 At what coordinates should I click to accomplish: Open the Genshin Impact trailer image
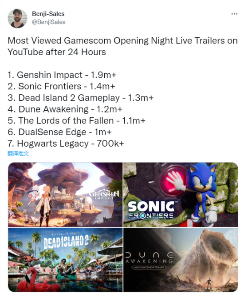65,195
